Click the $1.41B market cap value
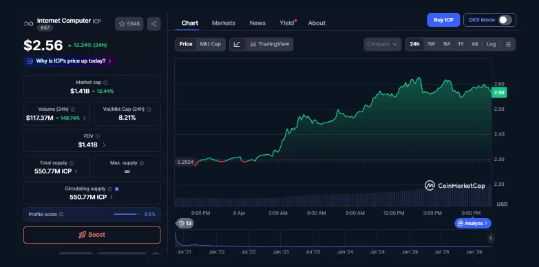 coord(80,91)
